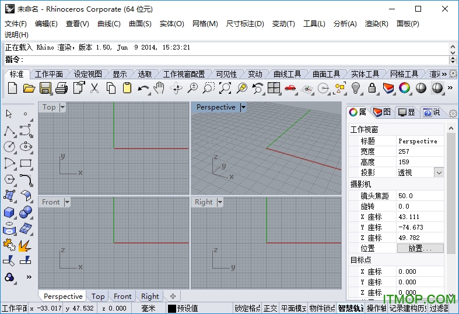
Task: Open the 投影 projection dropdown
Action: (439, 172)
